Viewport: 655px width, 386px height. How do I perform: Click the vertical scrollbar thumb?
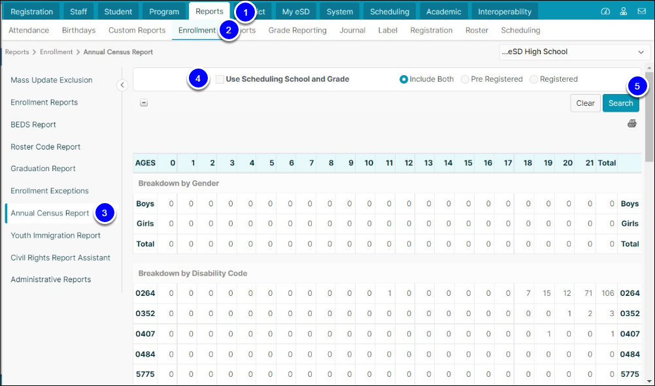click(x=648, y=117)
